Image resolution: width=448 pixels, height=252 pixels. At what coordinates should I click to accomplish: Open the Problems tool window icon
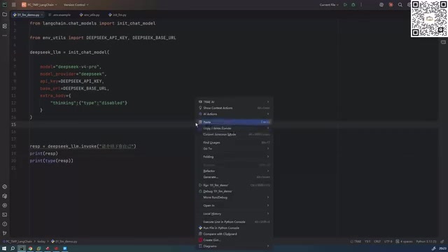click(5, 224)
